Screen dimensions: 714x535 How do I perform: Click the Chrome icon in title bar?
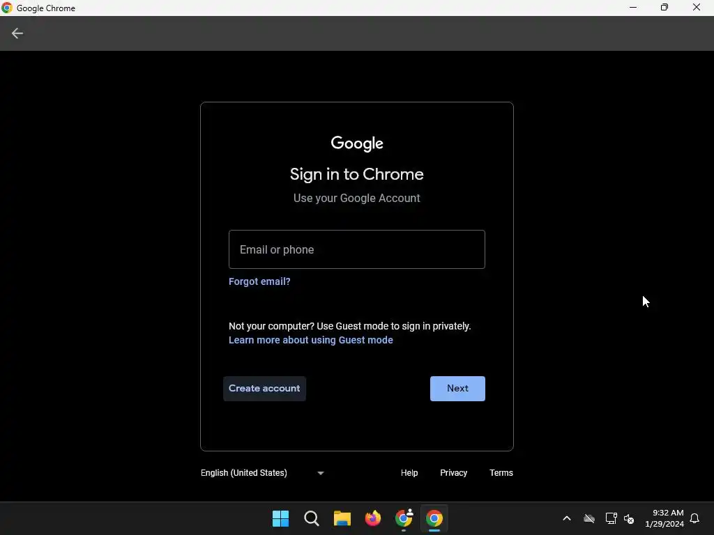tap(6, 8)
